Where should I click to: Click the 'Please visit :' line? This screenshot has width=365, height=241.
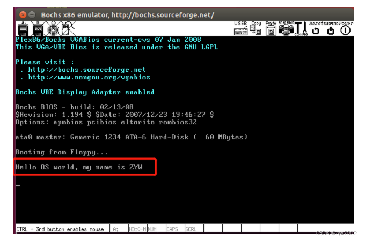tap(45, 62)
